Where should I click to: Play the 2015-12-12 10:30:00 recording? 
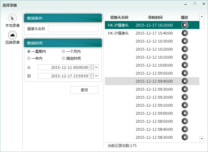185,41
